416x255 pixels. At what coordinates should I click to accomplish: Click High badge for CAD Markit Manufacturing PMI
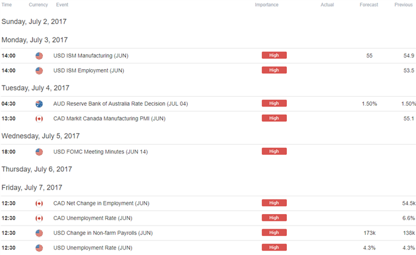pos(274,118)
